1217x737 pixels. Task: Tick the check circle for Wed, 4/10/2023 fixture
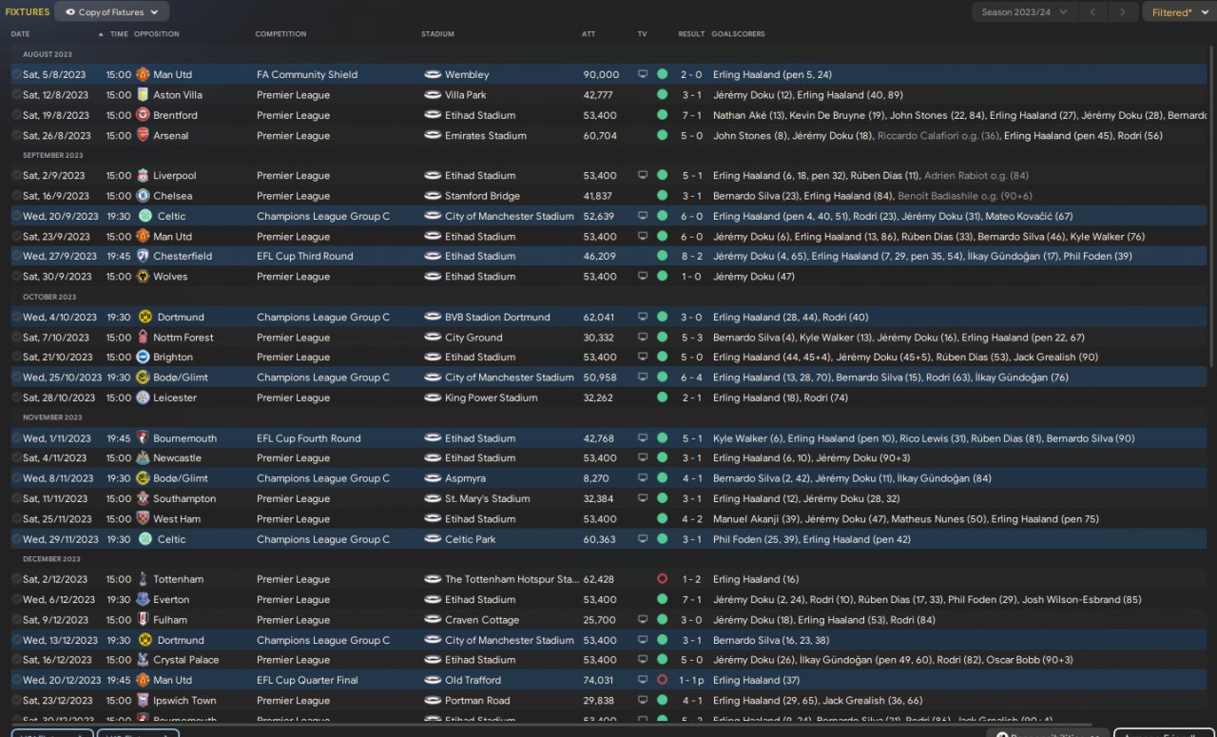pyautogui.click(x=16, y=317)
